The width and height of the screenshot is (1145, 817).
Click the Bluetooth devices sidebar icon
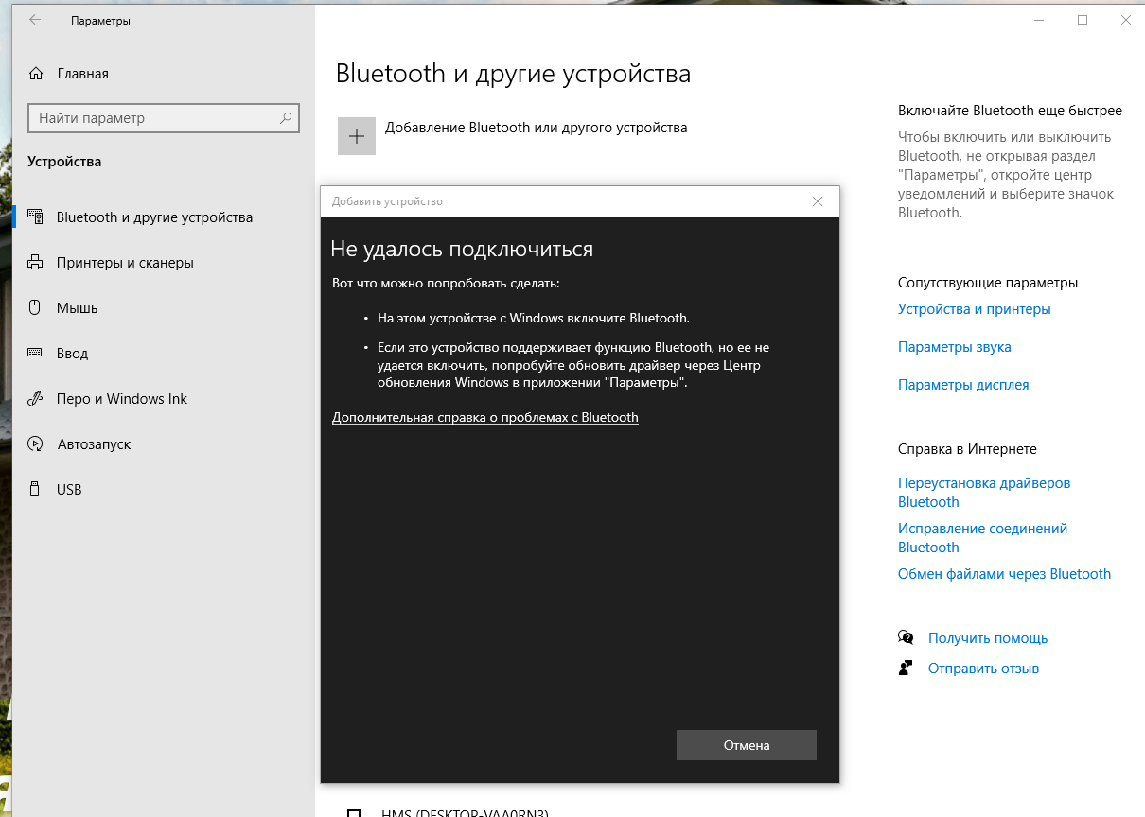pyautogui.click(x=35, y=217)
